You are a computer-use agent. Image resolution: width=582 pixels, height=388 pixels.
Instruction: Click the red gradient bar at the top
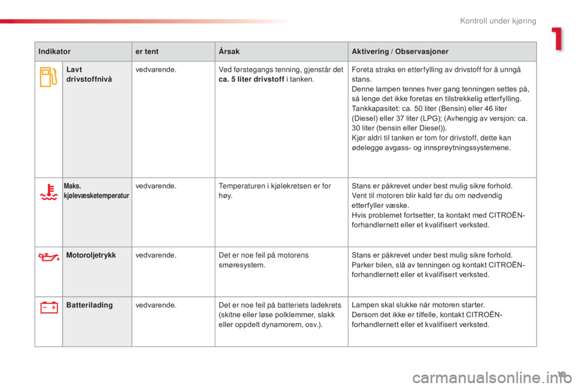pos(145,21)
